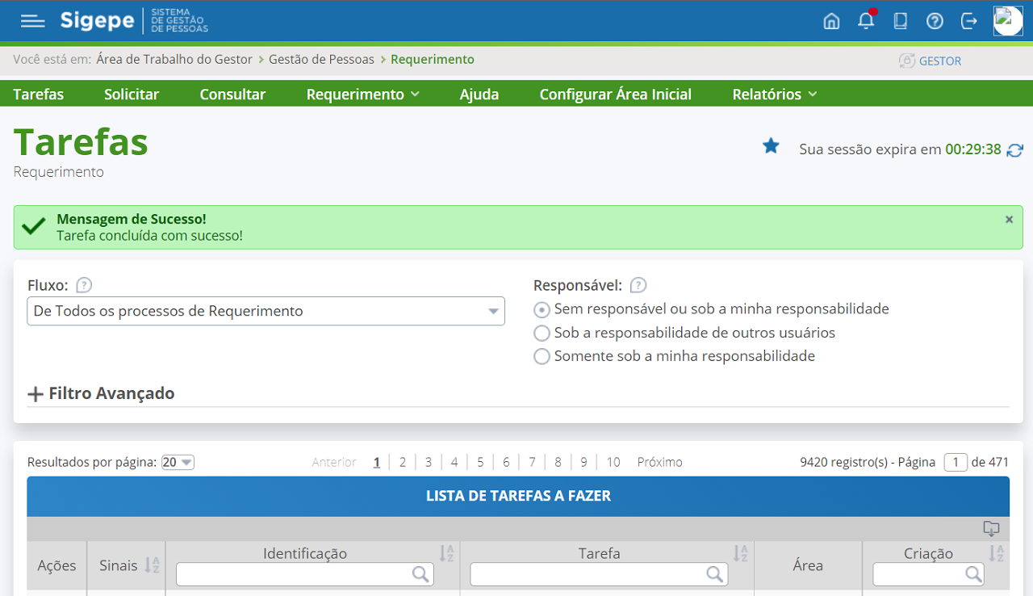Open the Tarefas menu item
The width and height of the screenshot is (1033, 596).
pos(39,94)
